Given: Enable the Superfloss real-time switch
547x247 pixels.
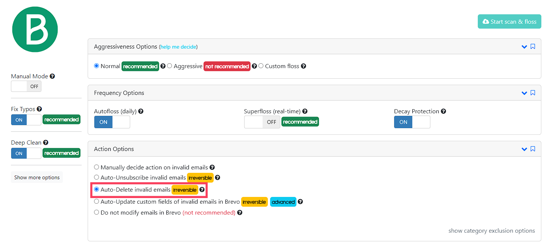Looking at the screenshot, I should (x=262, y=122).
